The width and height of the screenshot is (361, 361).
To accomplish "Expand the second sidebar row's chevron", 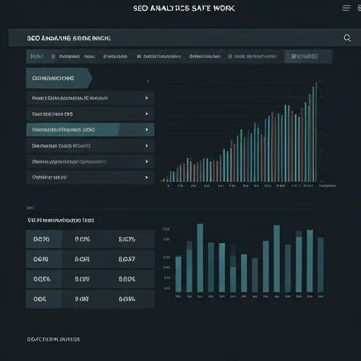I will 147,114.
